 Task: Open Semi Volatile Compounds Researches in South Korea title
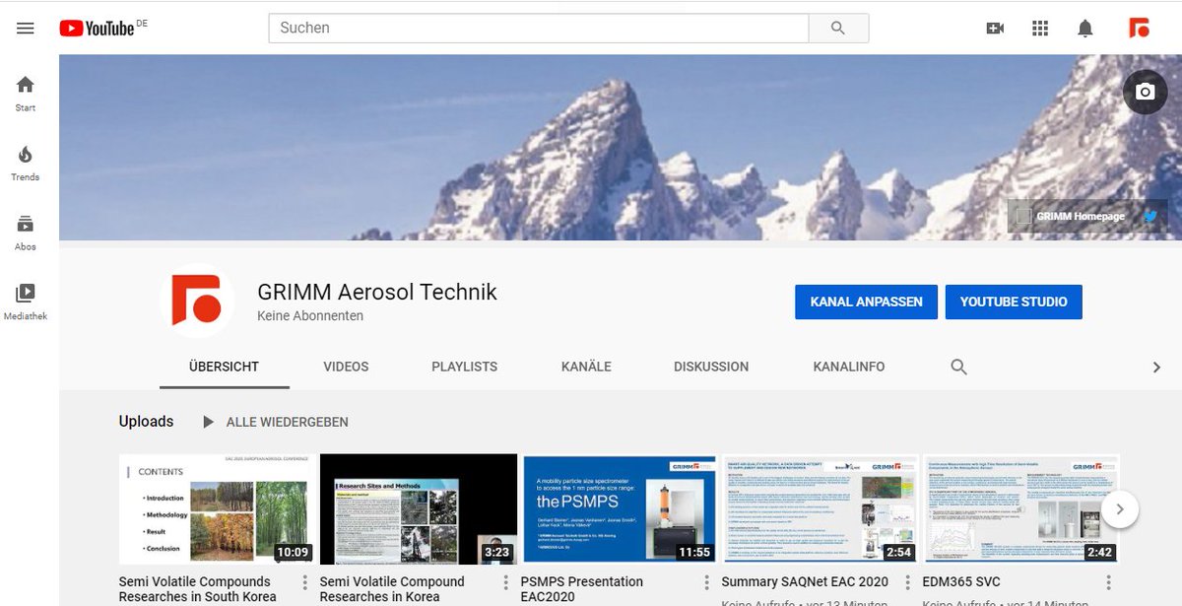coord(197,589)
